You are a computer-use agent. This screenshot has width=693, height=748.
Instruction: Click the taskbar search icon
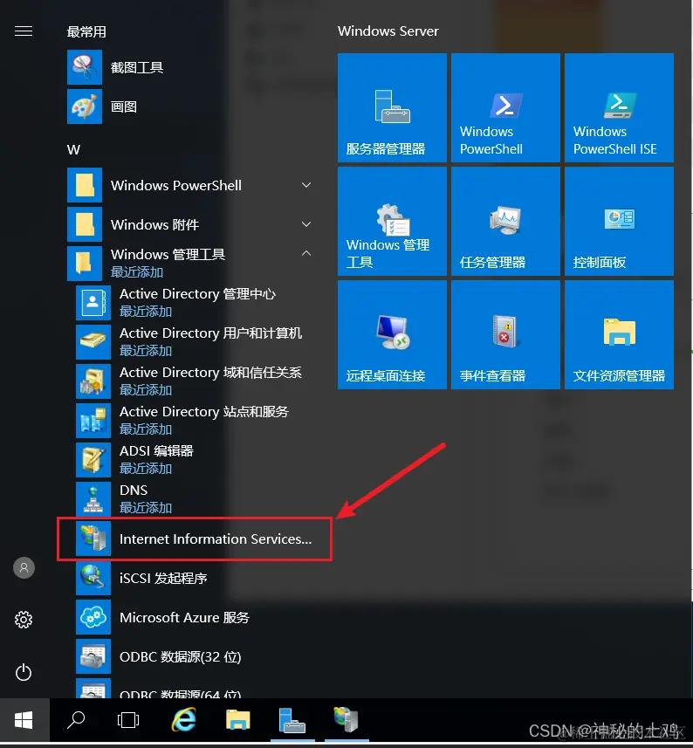pyautogui.click(x=76, y=720)
